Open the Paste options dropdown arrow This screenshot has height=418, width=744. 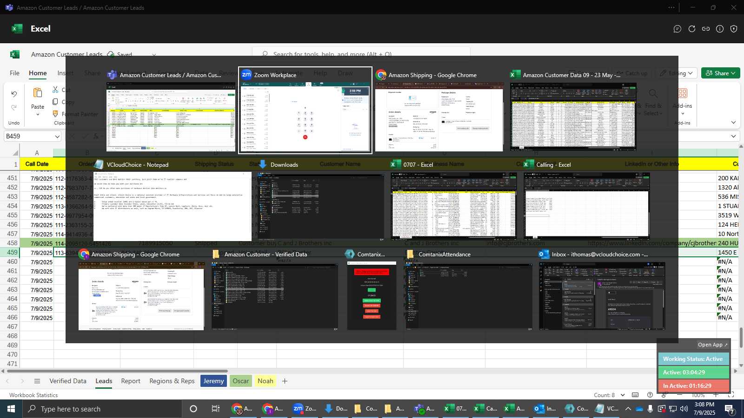(x=38, y=114)
